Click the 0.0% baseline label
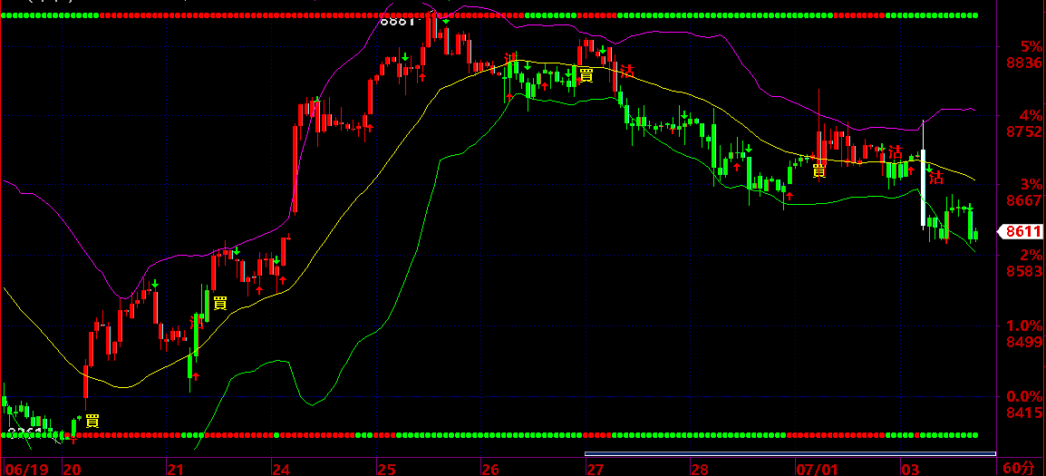Image resolution: width=1046 pixels, height=476 pixels. pos(1024,396)
